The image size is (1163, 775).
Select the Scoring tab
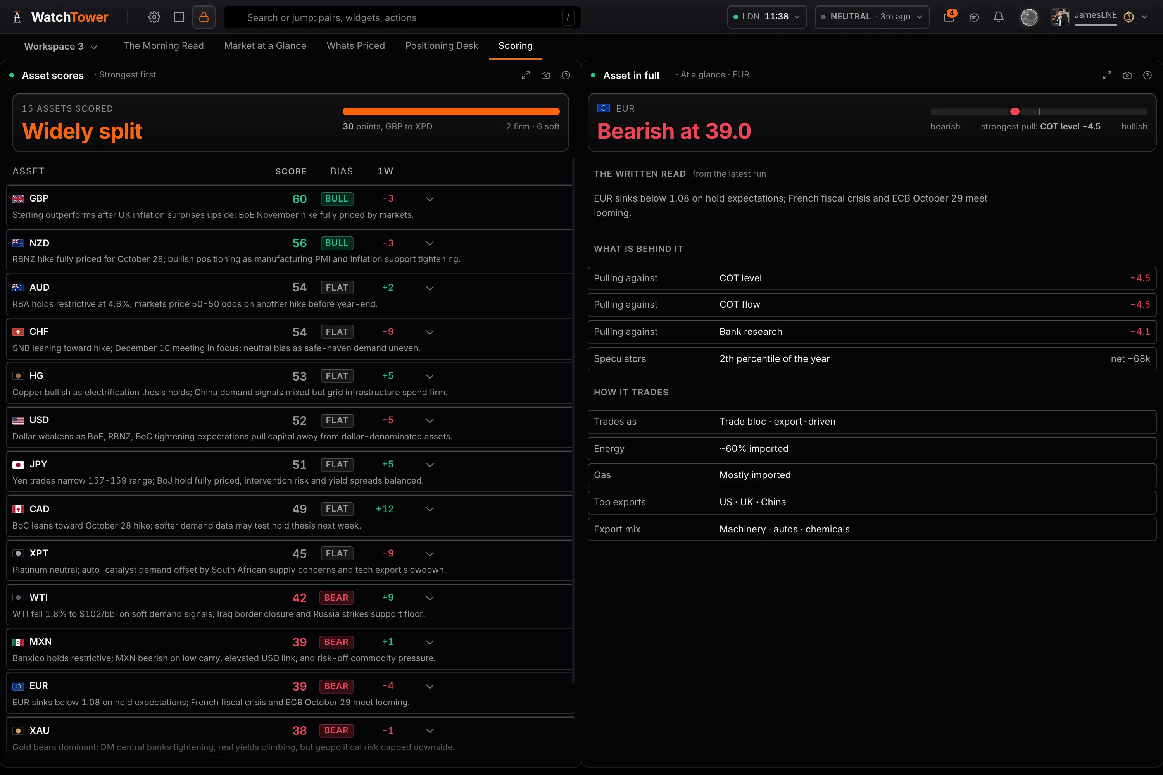[x=515, y=45]
